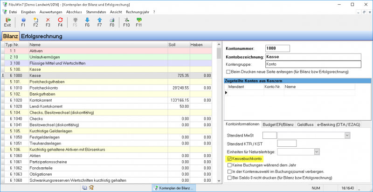
Task: Click the Name column header
Action: [x=98, y=44]
